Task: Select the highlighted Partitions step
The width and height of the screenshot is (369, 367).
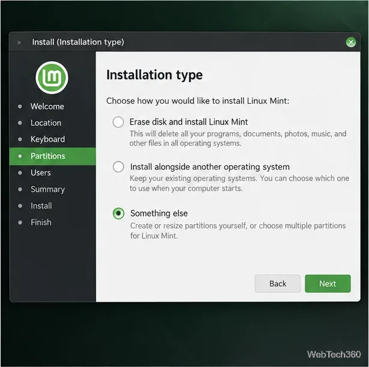Action: 53,156
